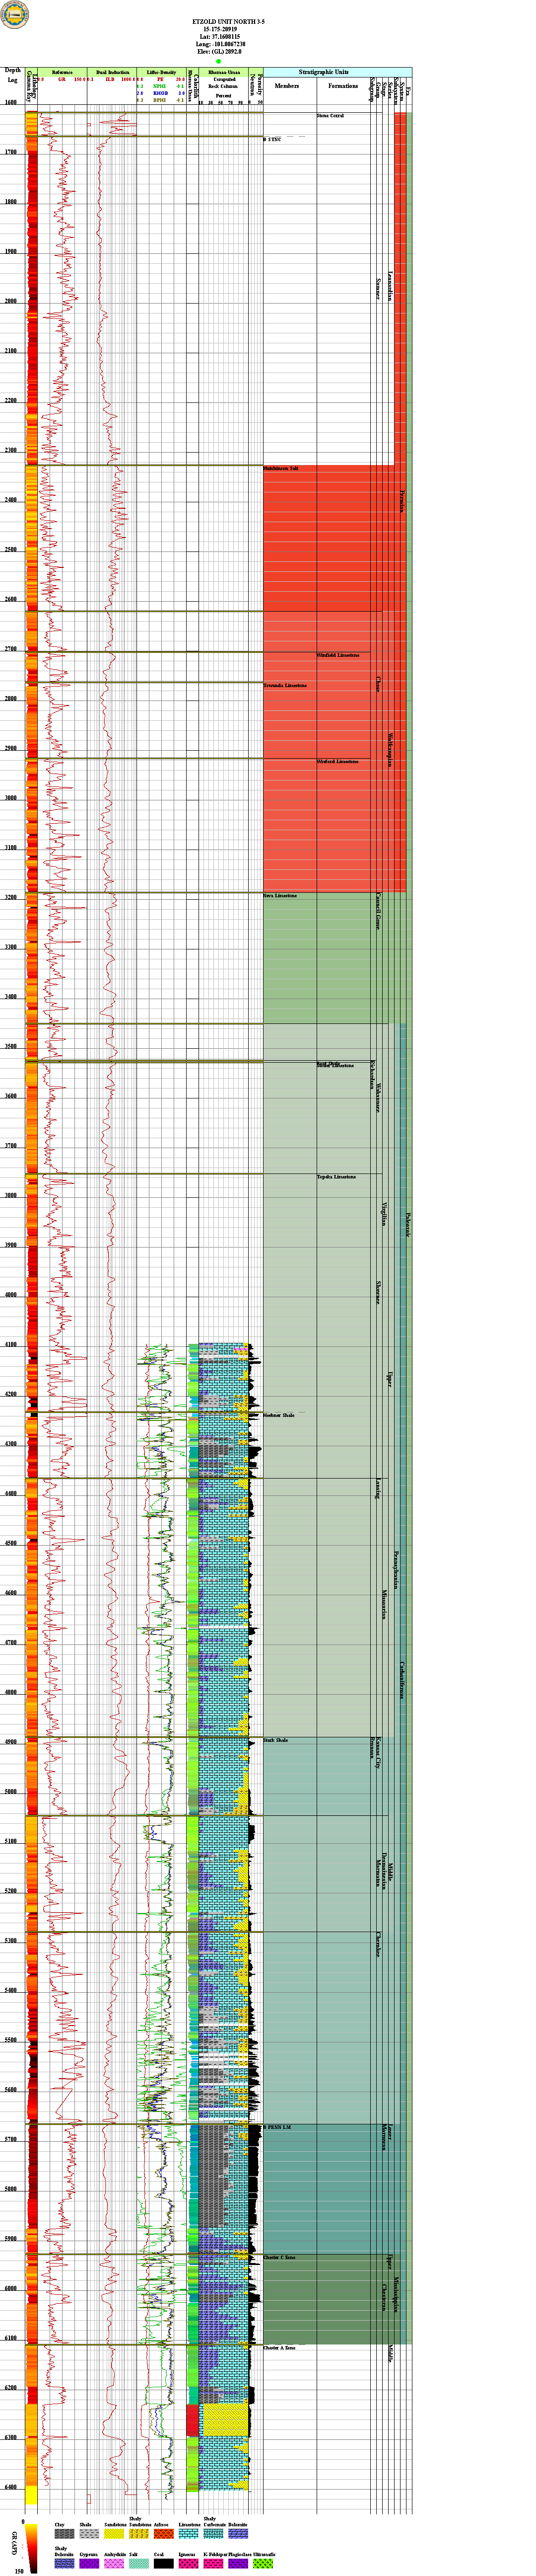Screen dimensions: 536x2576
Task: Click the 2000 depth label
Action: click(x=10, y=301)
